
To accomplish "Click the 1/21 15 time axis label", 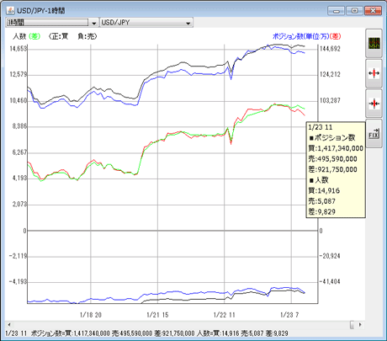I will click(157, 315).
